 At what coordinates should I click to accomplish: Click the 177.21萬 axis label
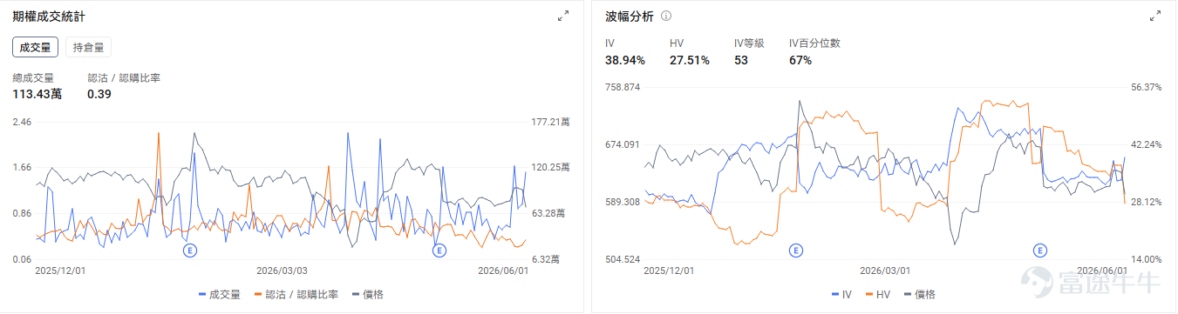click(x=551, y=123)
